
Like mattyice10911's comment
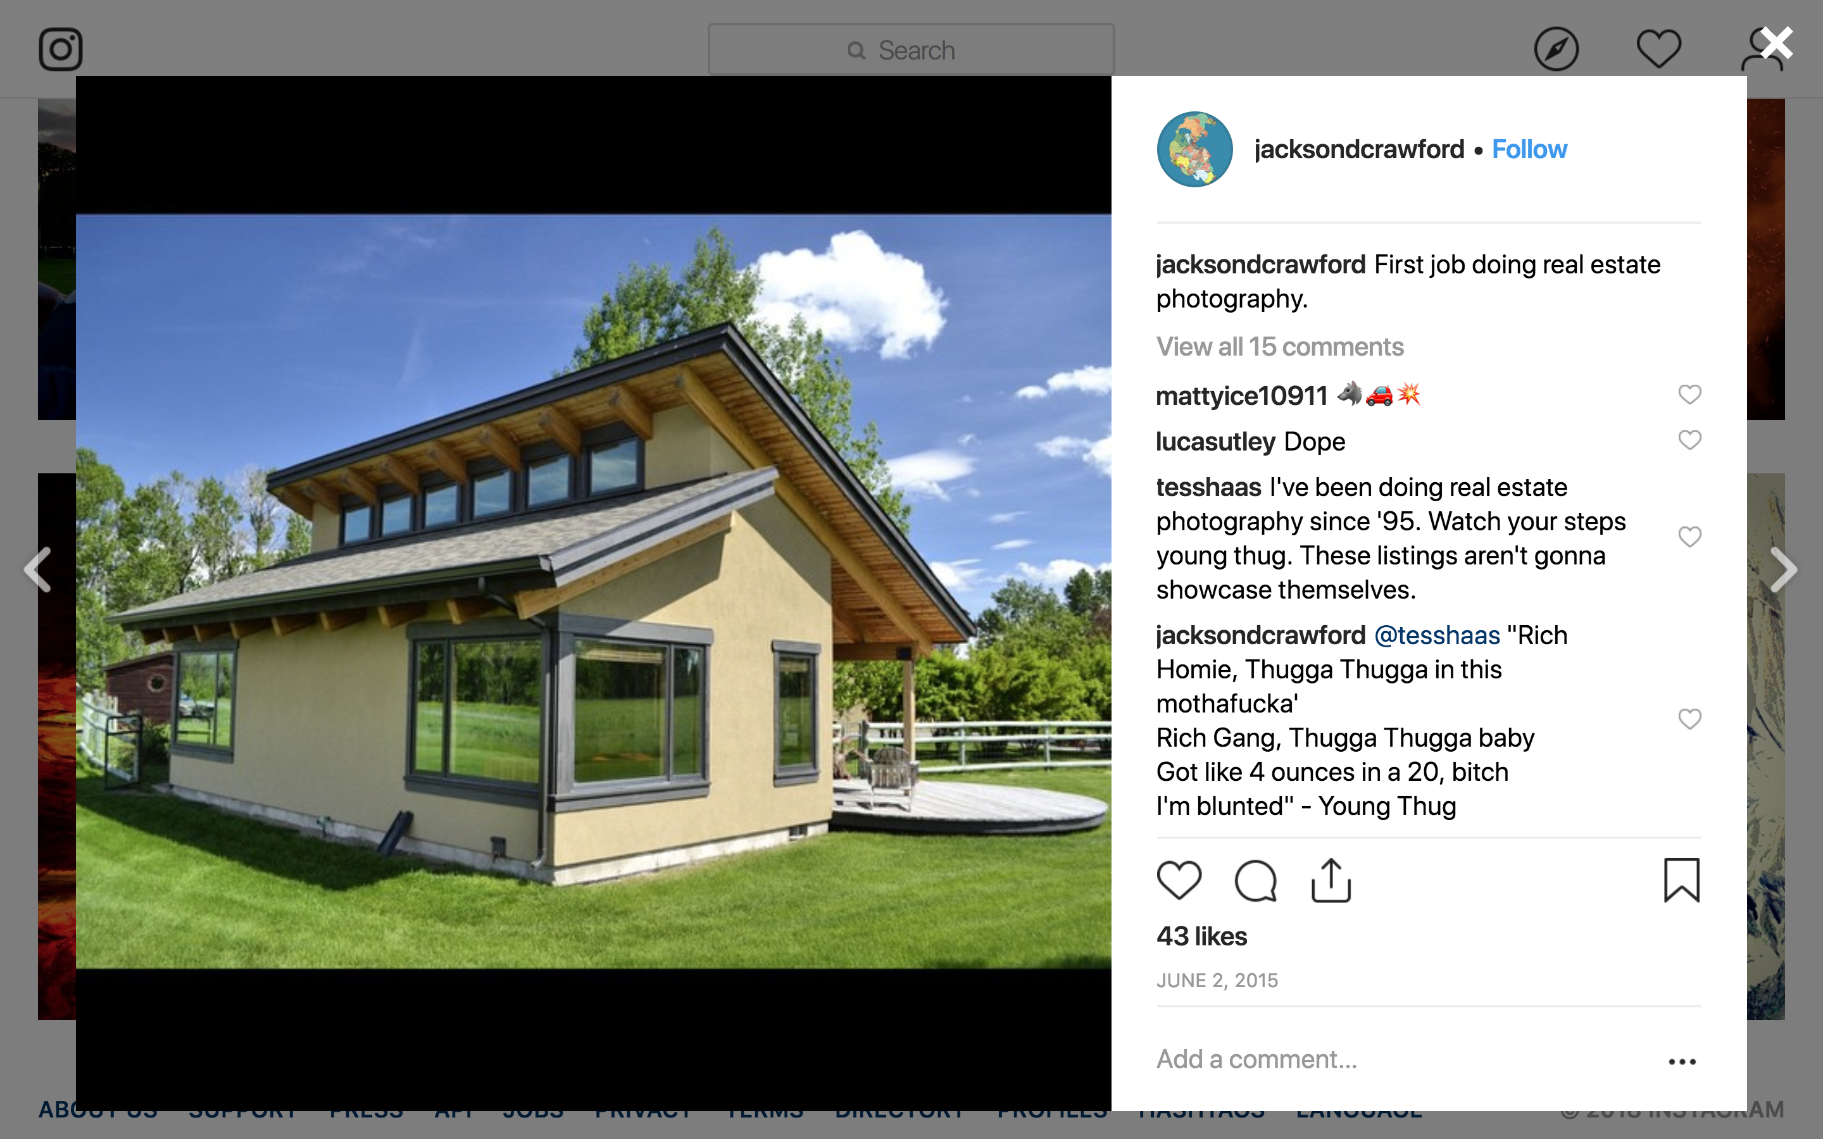(x=1689, y=394)
